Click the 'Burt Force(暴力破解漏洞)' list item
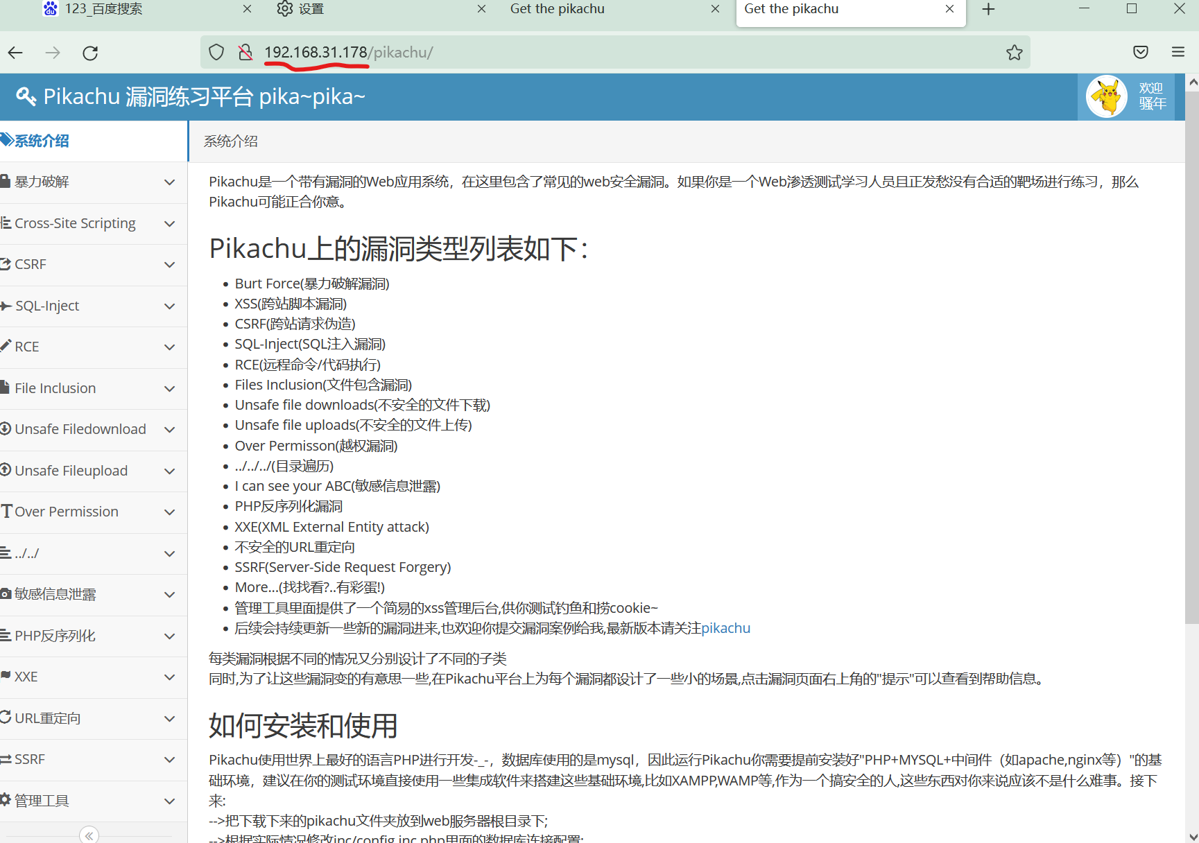The width and height of the screenshot is (1199, 843). 312,284
